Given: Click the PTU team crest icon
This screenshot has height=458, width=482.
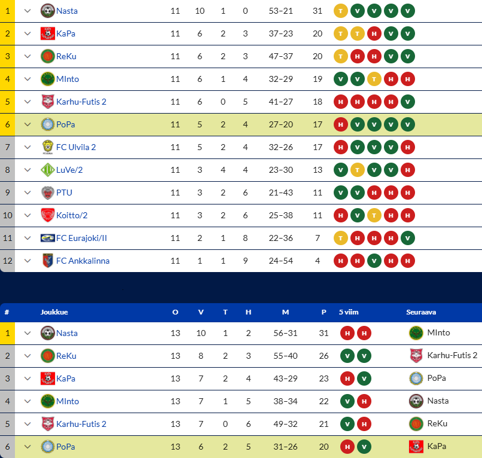Looking at the screenshot, I should tap(48, 193).
